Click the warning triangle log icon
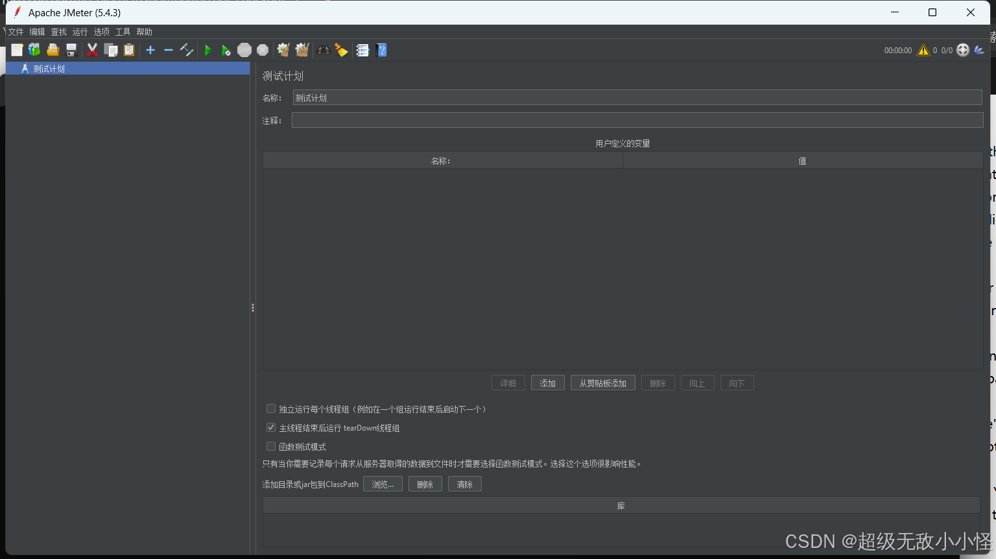The height and width of the screenshot is (559, 996). [923, 50]
